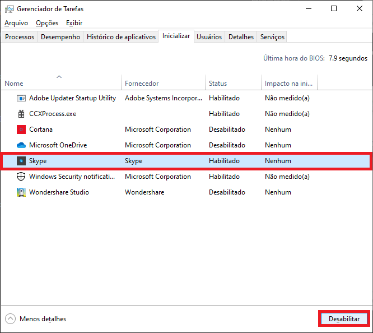Sort list by Fornecedor column header
This screenshot has height=333, width=373.
click(x=163, y=82)
